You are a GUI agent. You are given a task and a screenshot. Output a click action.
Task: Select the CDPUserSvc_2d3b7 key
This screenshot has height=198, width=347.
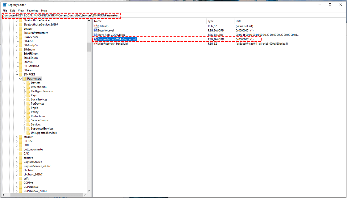35,191
